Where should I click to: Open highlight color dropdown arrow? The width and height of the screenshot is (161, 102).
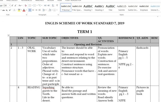[x=21, y=10]
